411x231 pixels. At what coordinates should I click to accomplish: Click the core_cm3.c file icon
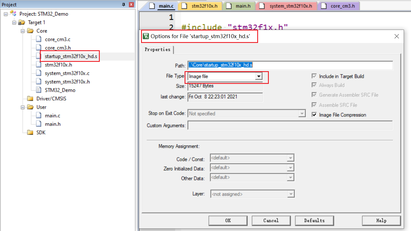[39, 39]
